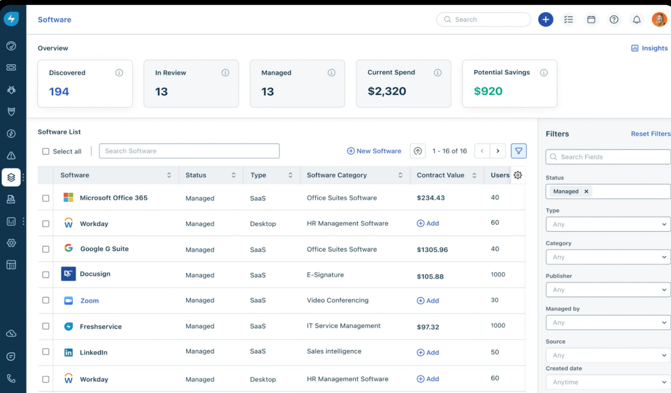Open the Analytics panel from the sidebar
Viewport: 671px width, 393px height.
click(12, 221)
